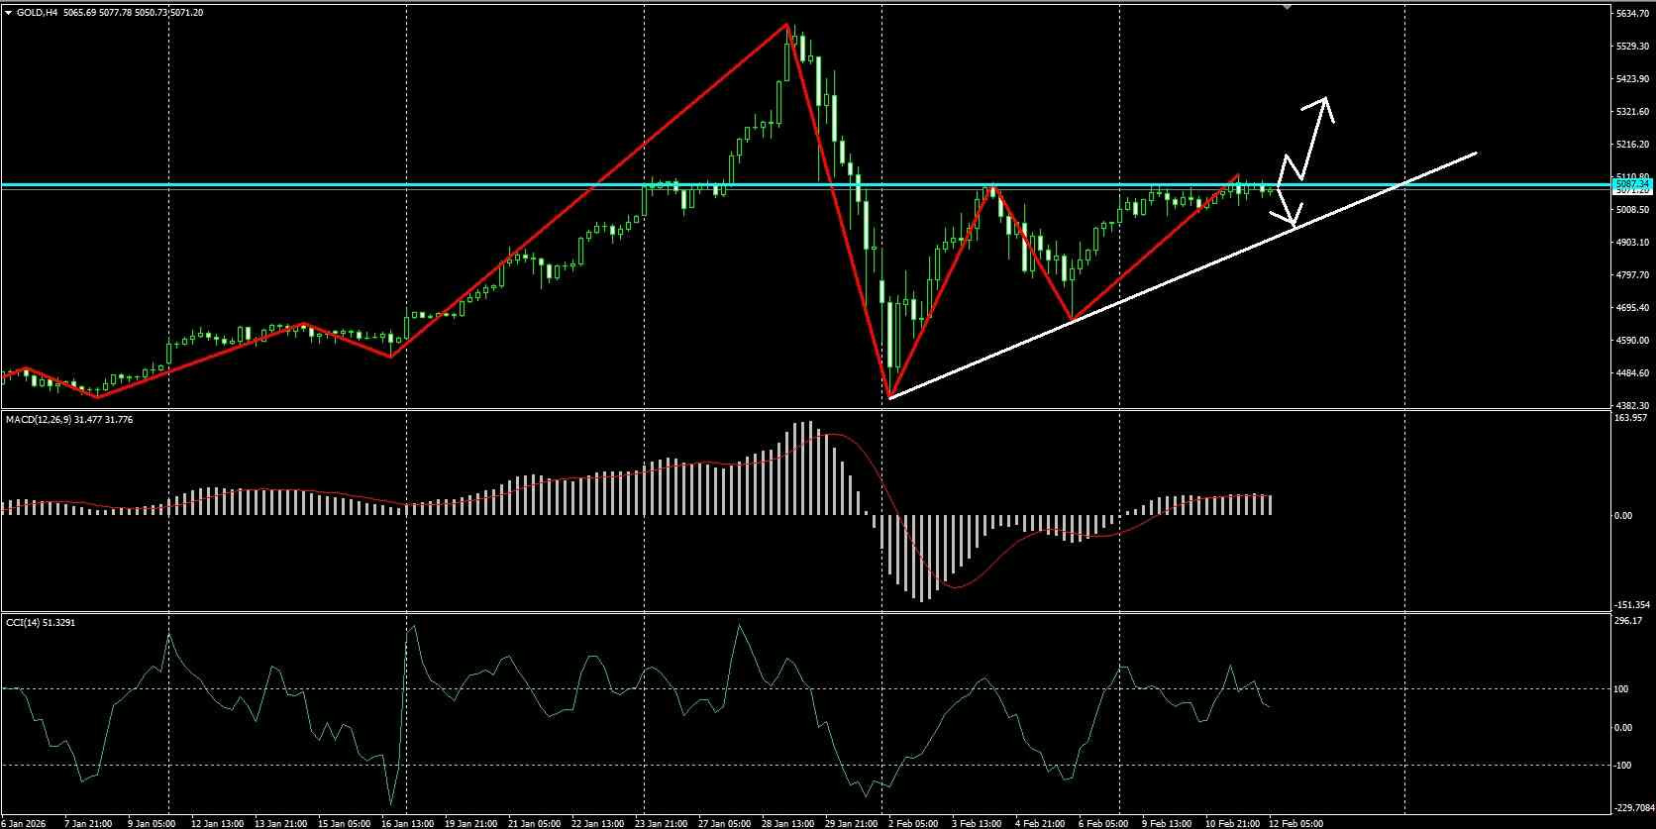The image size is (1656, 829).
Task: Click the 4695.40 price scale label
Action: [x=1632, y=308]
